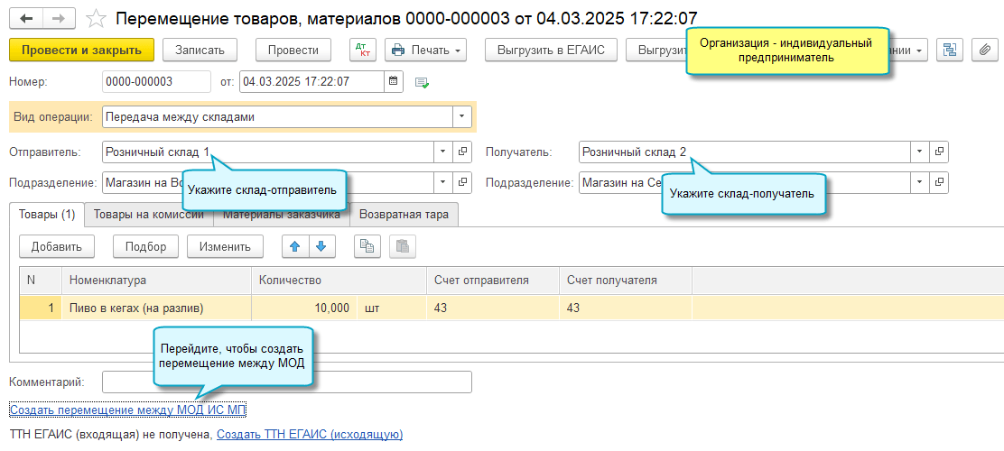Click the Количество column header
1004x451 pixels.
(x=339, y=281)
